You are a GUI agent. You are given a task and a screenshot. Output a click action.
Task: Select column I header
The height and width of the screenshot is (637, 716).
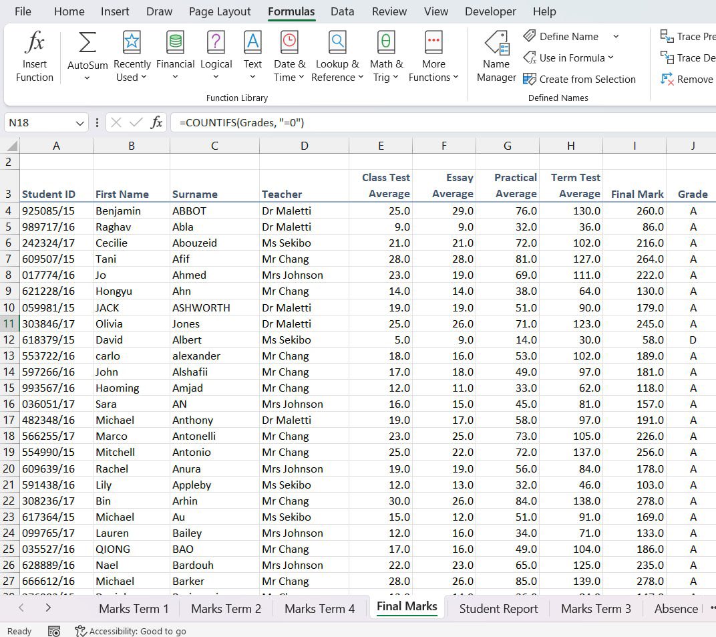coord(635,146)
